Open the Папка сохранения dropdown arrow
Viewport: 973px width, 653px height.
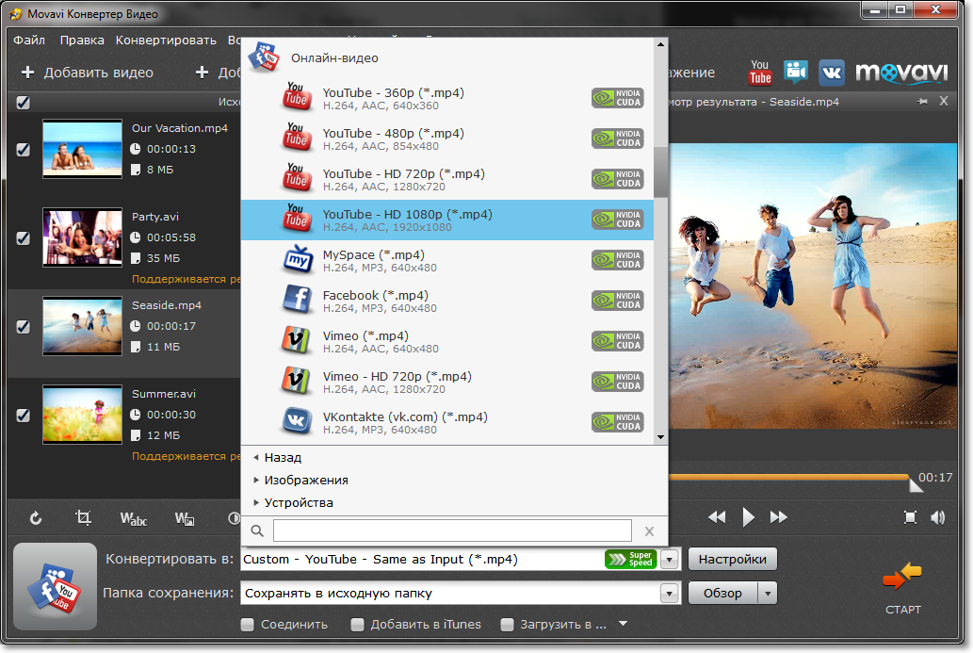pos(670,594)
